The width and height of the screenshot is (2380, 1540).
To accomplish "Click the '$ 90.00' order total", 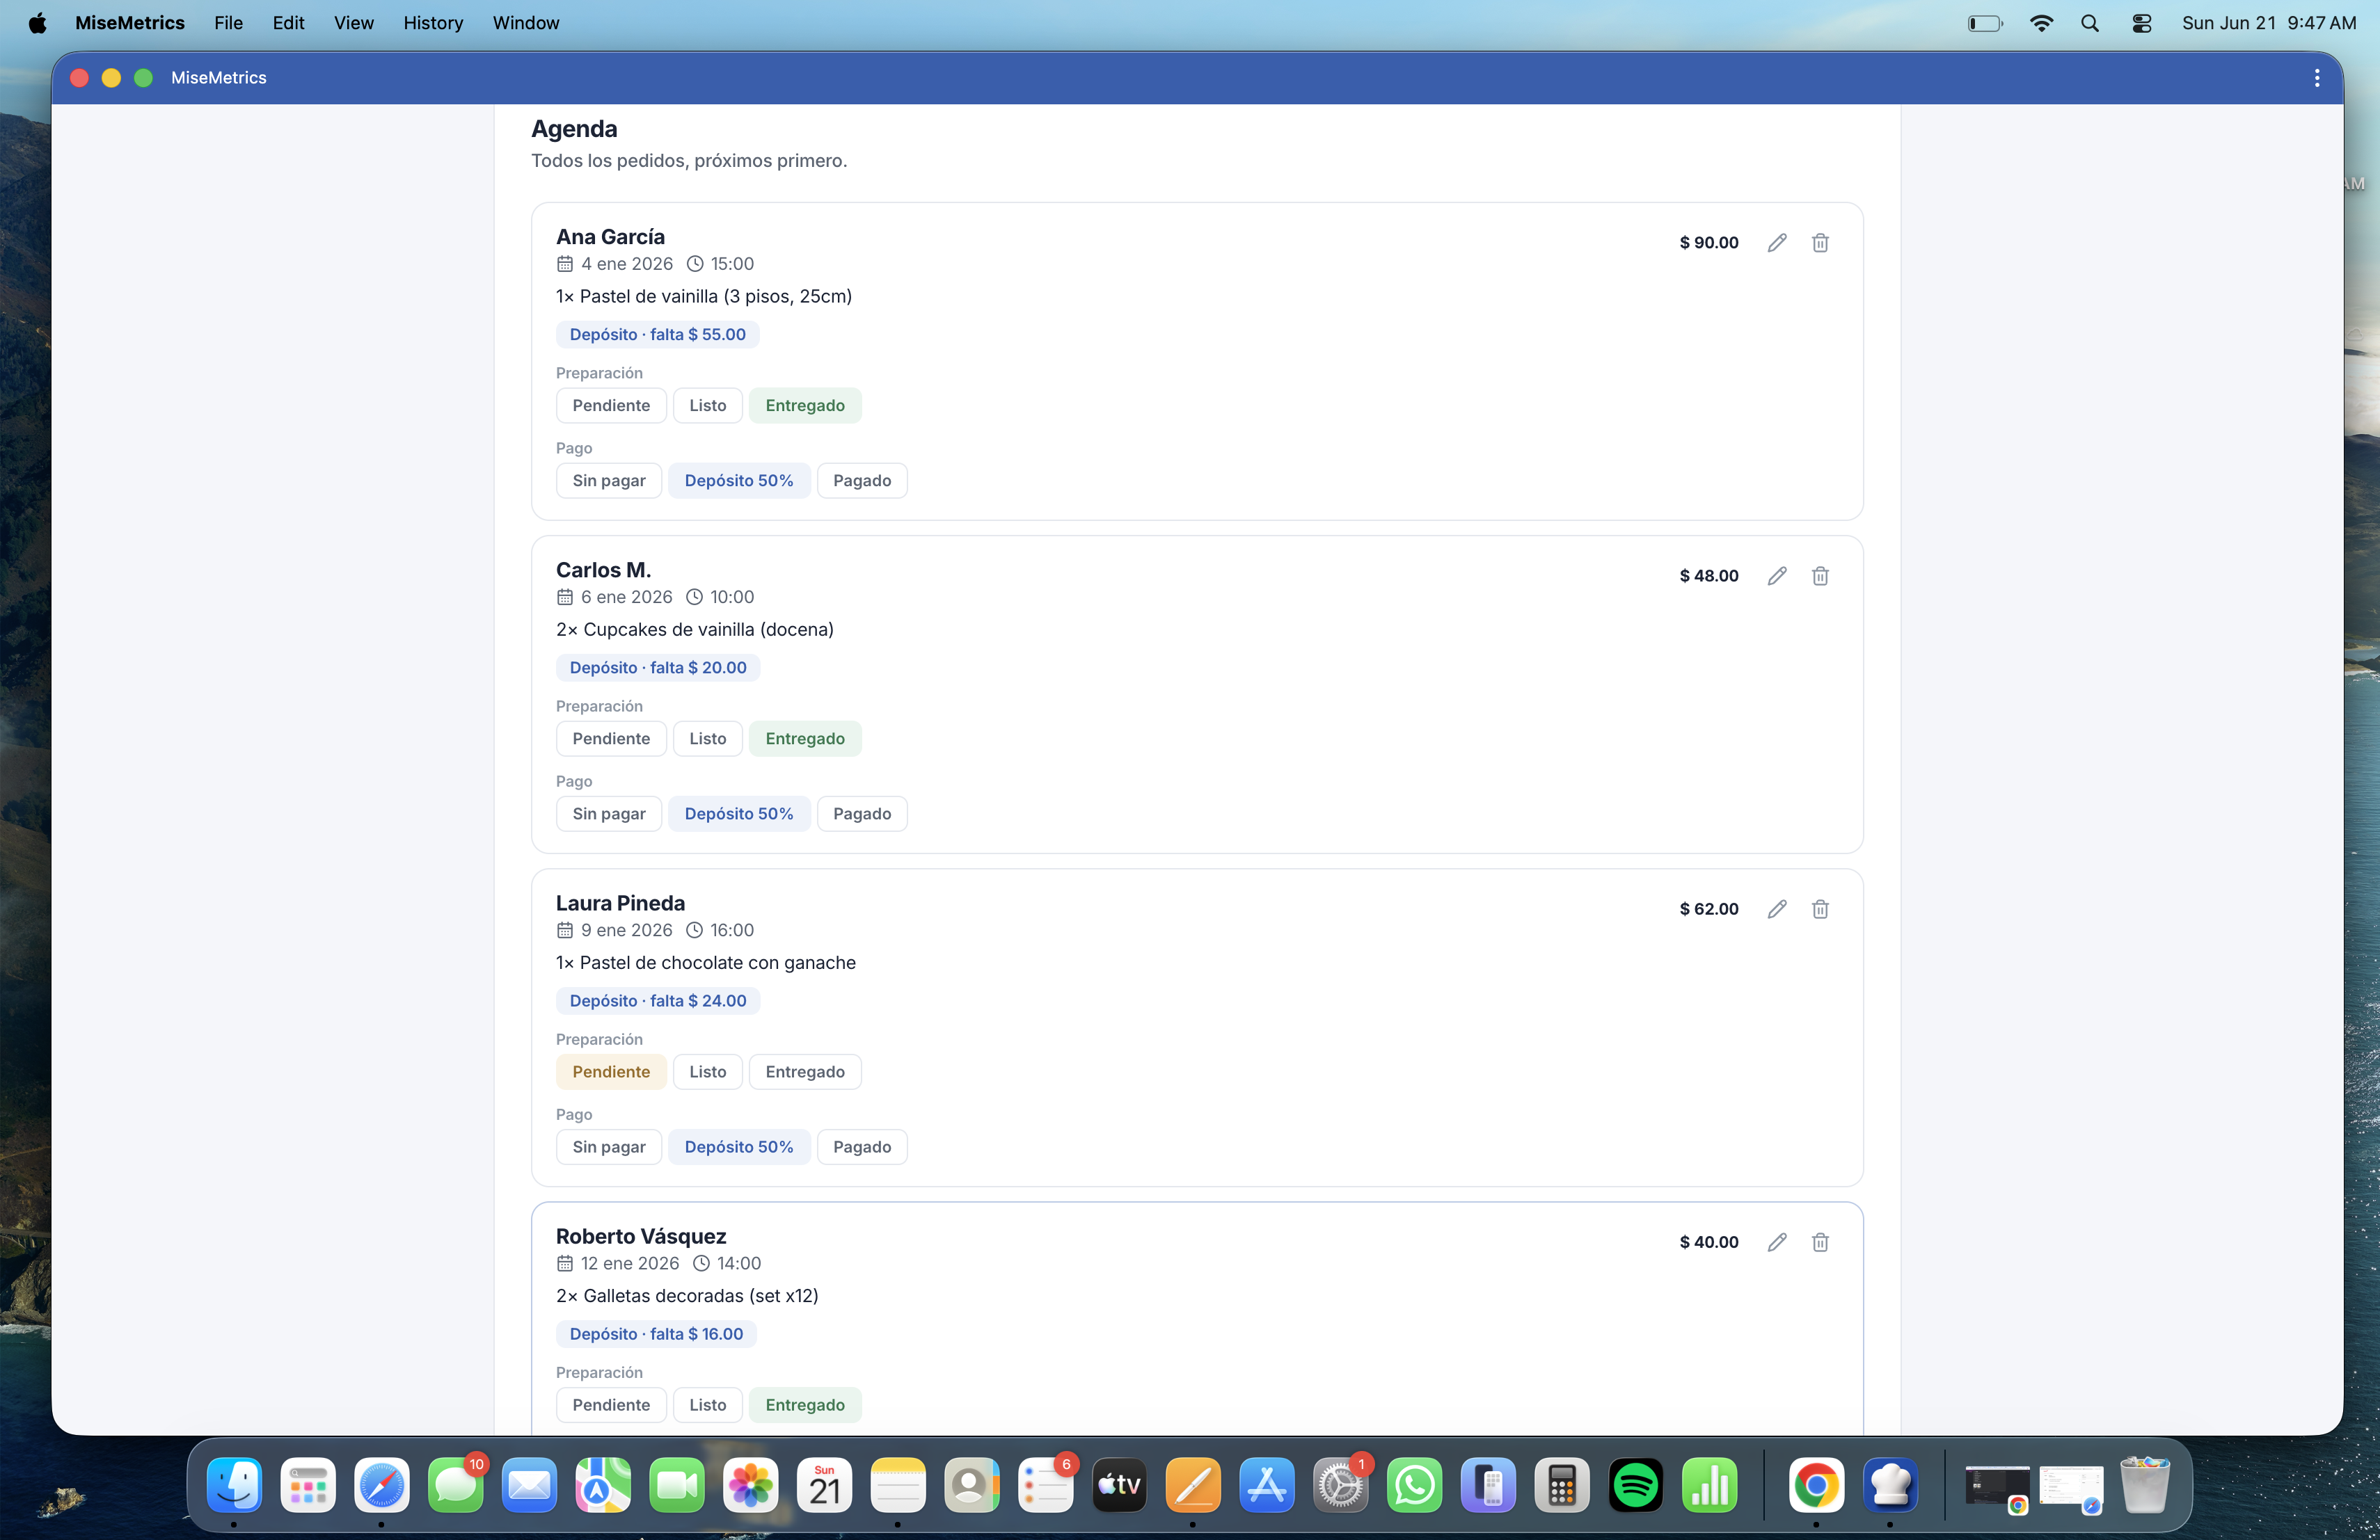I will tap(1709, 243).
